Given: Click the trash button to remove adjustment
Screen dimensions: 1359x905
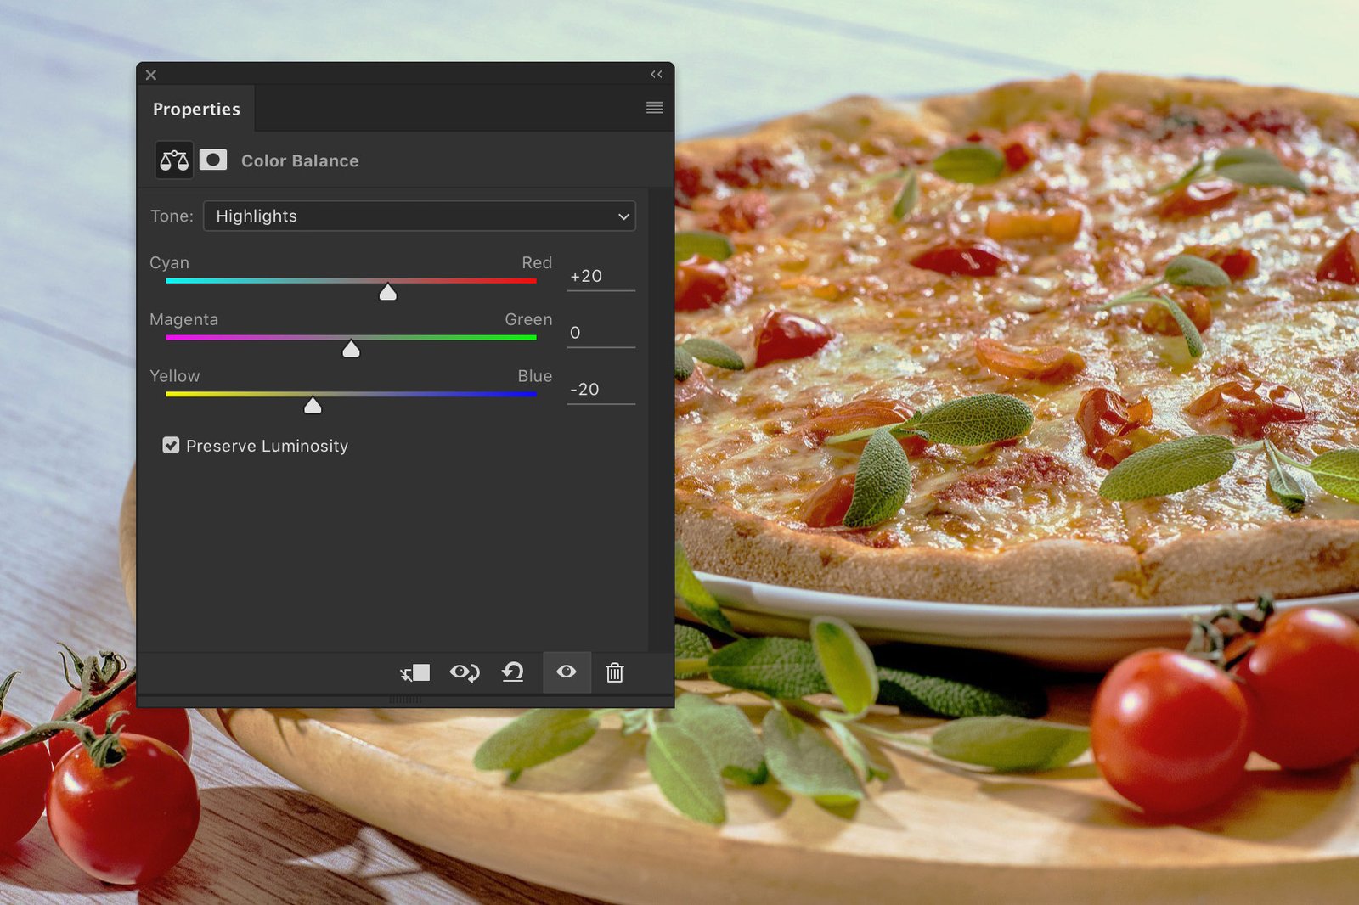Looking at the screenshot, I should 614,672.
